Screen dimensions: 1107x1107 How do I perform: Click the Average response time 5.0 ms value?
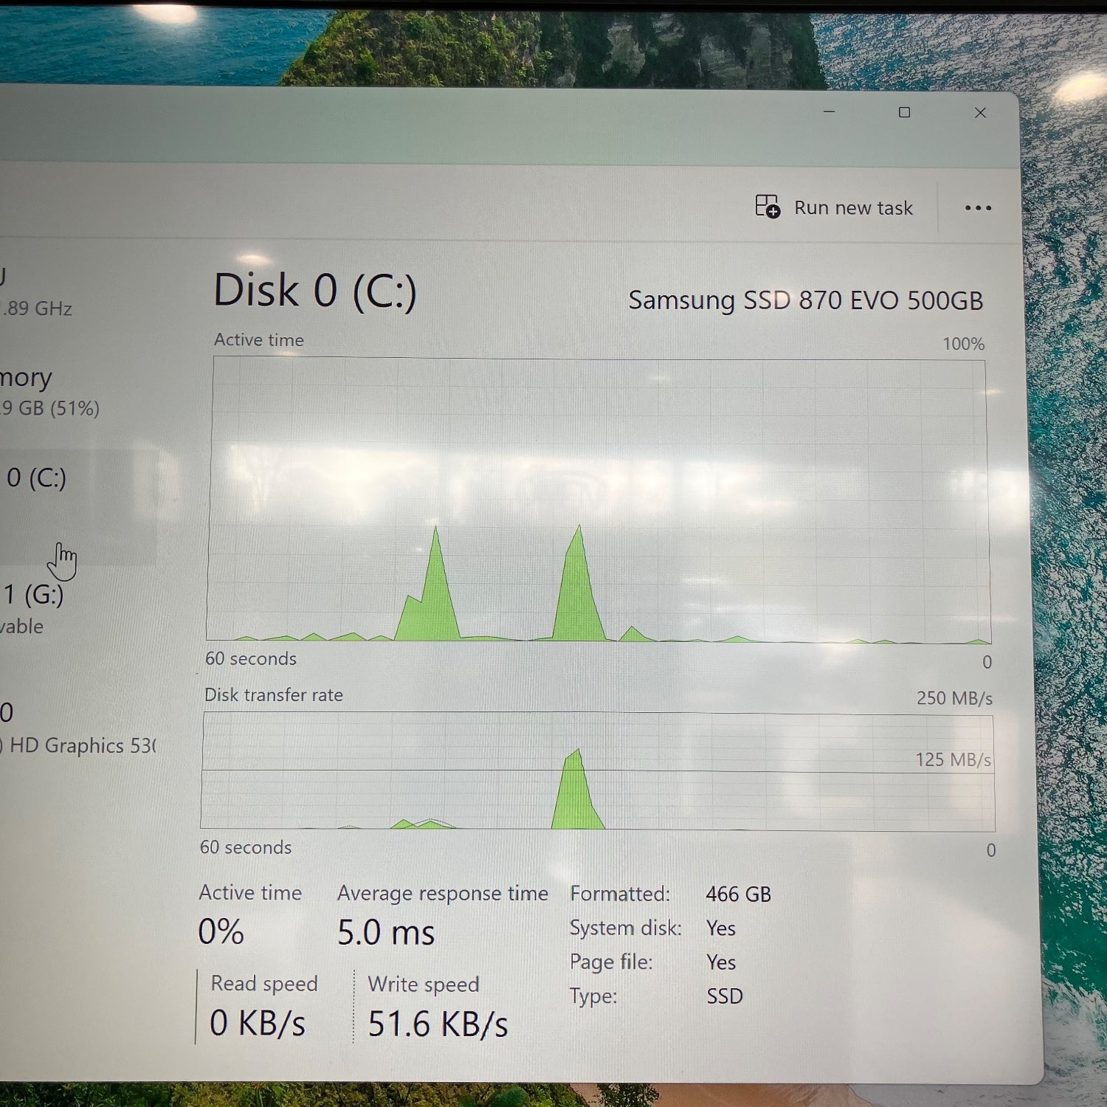point(385,932)
